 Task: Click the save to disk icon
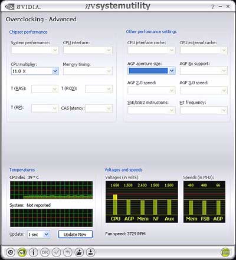coord(90,252)
